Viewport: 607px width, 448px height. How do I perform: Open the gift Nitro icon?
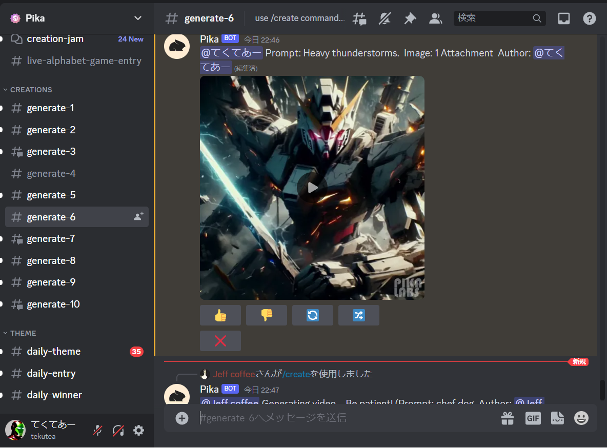508,418
